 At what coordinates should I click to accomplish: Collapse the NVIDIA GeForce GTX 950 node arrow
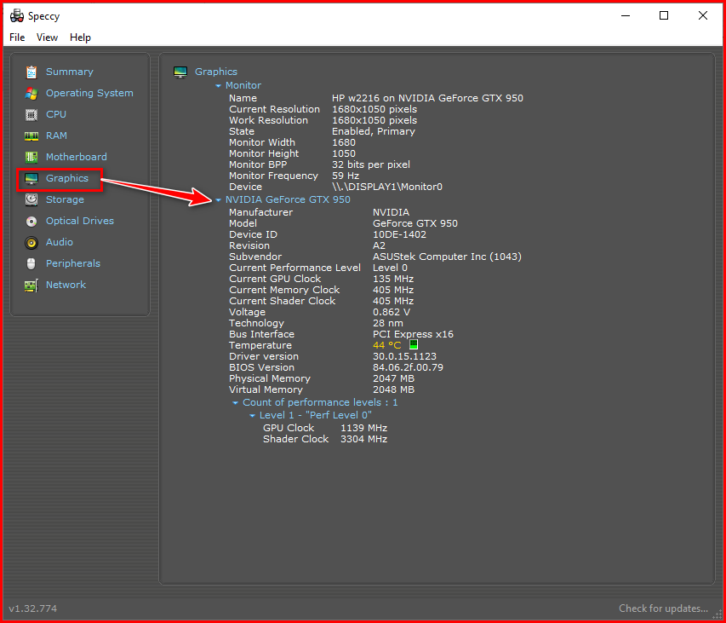(219, 199)
